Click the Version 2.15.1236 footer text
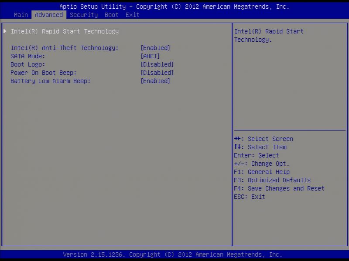Image resolution: width=349 pixels, height=261 pixels. pyautogui.click(x=172, y=254)
